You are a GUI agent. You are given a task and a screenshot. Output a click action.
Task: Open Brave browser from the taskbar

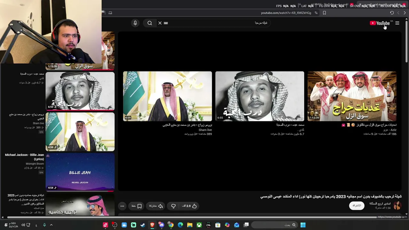[x=152, y=225]
